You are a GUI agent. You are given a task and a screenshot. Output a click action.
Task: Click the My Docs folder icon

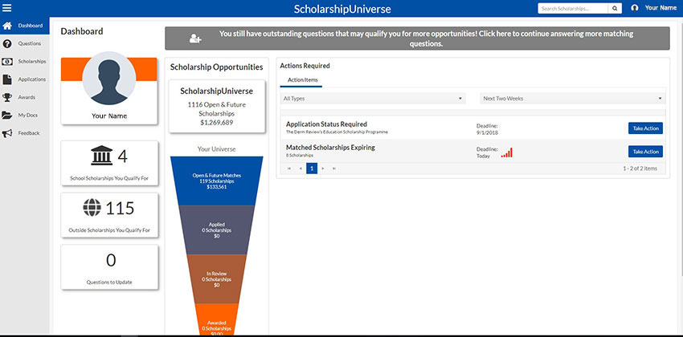pos(7,116)
